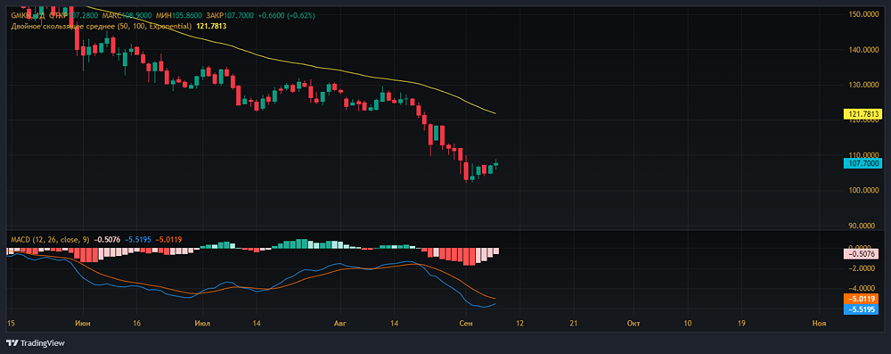Click the Ноя date on time axis

[x=819, y=323]
